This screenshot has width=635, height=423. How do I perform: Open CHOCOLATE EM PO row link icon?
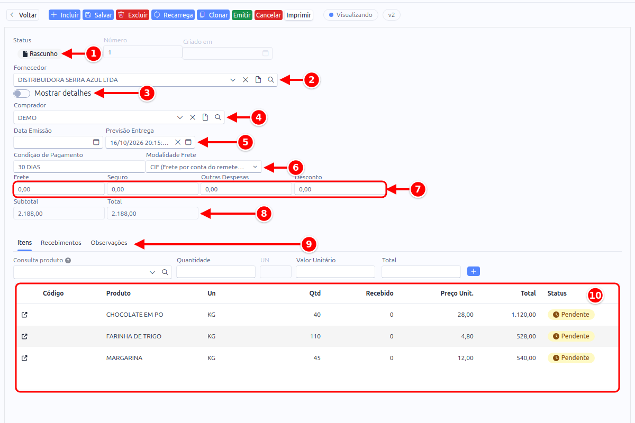pyautogui.click(x=24, y=315)
